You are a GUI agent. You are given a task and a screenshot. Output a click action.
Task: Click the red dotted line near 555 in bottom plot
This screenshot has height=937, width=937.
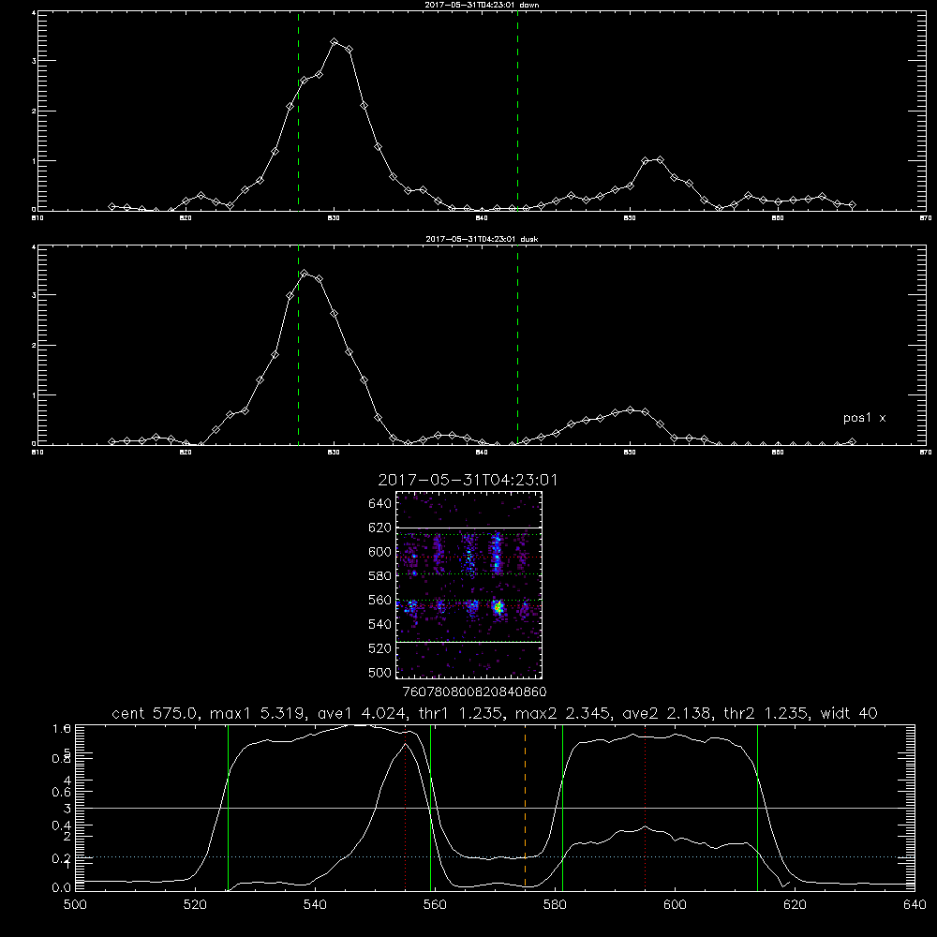point(405,809)
